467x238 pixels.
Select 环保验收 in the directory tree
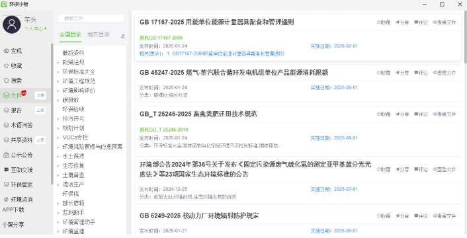(73, 110)
